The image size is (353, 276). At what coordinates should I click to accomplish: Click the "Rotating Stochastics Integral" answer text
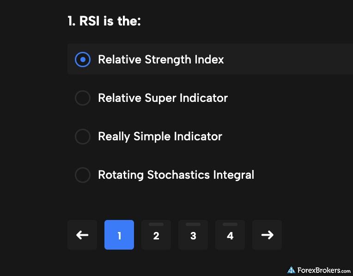pos(176,175)
